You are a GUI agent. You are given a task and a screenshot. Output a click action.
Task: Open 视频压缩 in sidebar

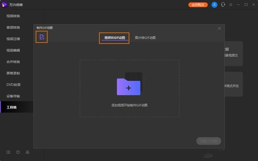pos(13,39)
